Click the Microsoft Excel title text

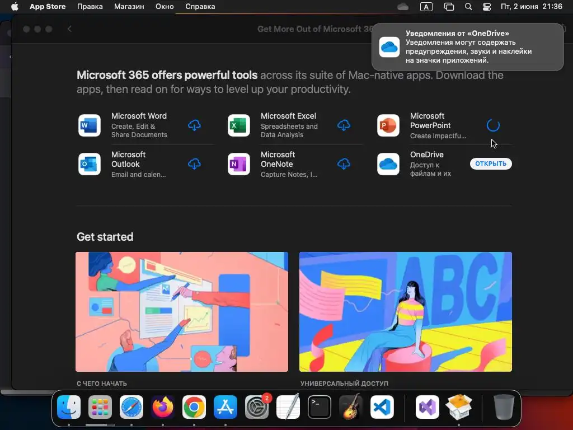[x=288, y=116]
